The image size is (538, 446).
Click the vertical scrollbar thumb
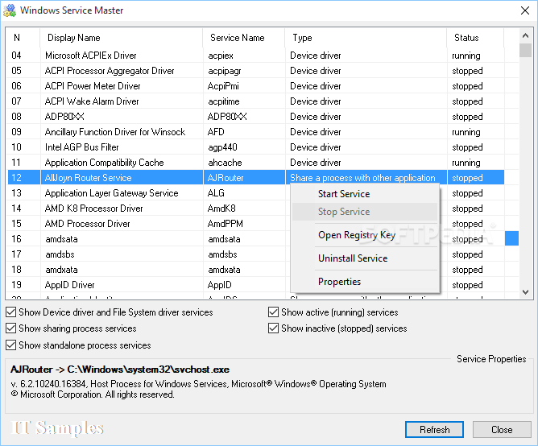pos(525,50)
